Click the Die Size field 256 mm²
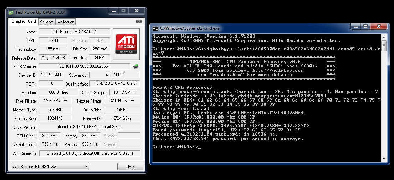 click(100, 49)
